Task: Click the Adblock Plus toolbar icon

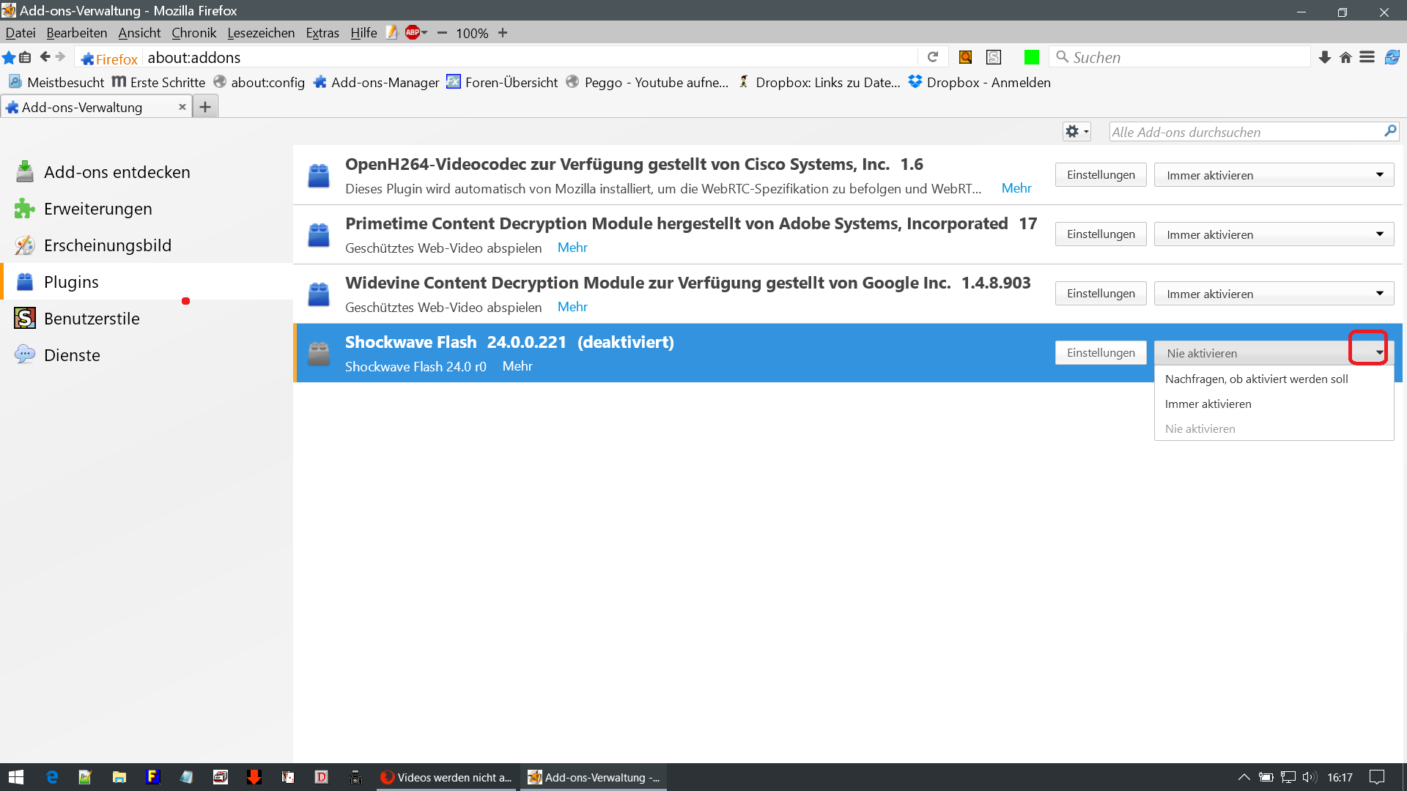Action: click(413, 32)
